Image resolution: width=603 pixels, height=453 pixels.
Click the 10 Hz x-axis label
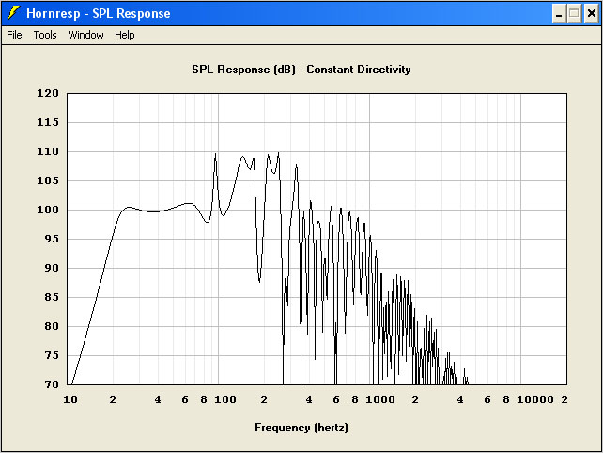[x=70, y=399]
